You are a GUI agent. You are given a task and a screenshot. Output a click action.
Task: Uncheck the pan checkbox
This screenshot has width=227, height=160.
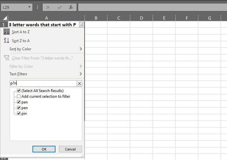tap(19, 102)
